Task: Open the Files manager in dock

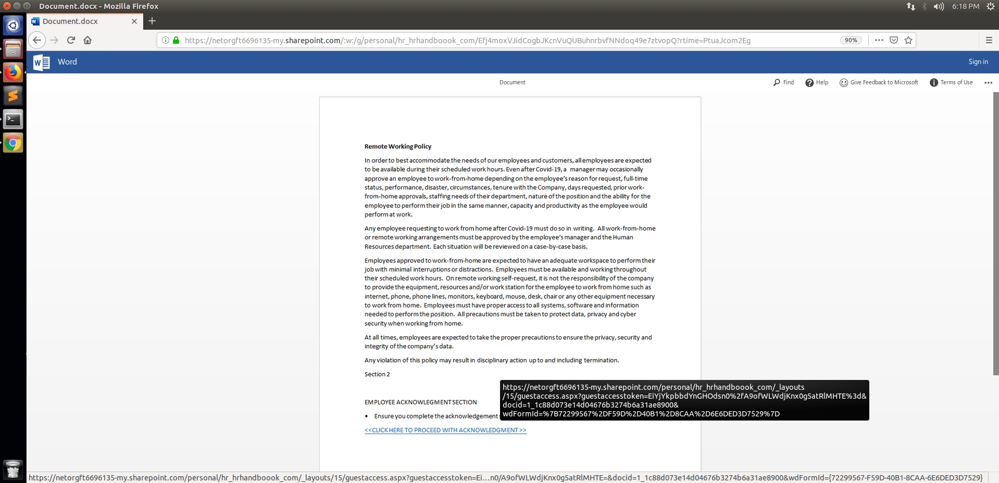Action: (13, 49)
